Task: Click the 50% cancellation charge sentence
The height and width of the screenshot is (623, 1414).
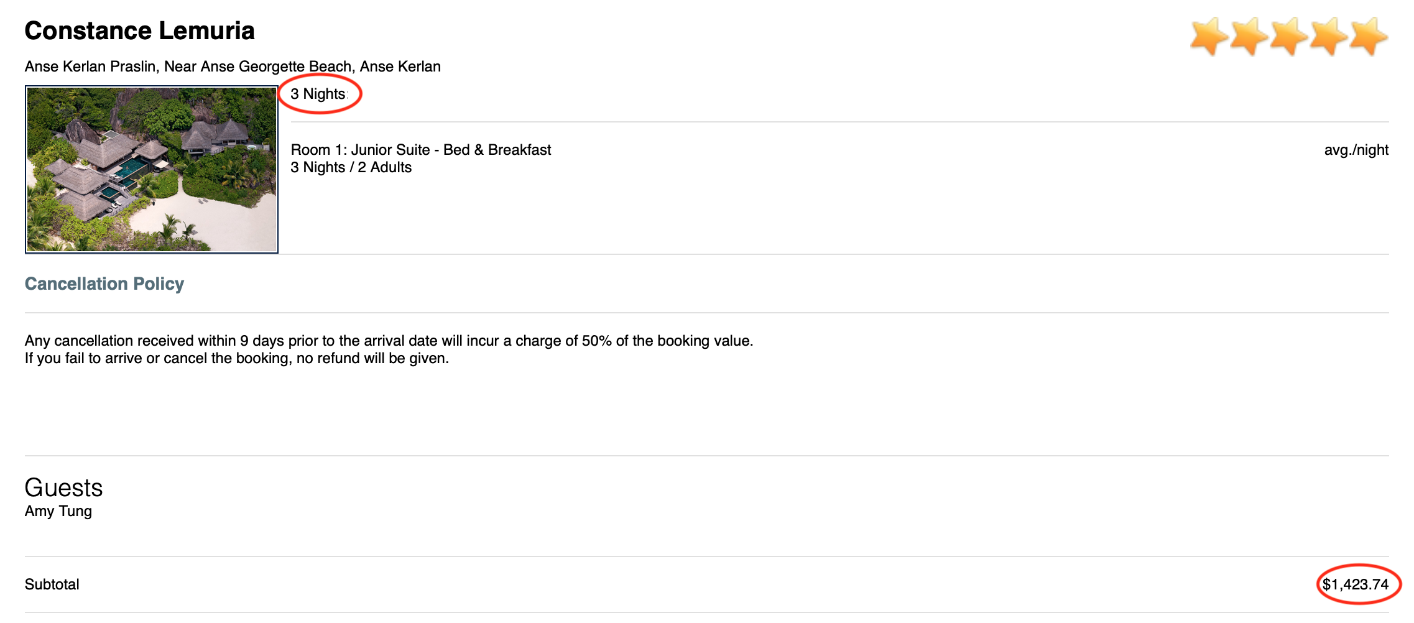Action: 389,341
